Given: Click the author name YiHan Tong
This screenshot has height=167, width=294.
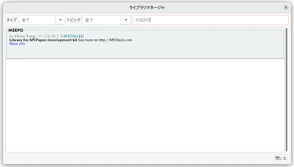Looking at the screenshot, I should coord(24,36).
